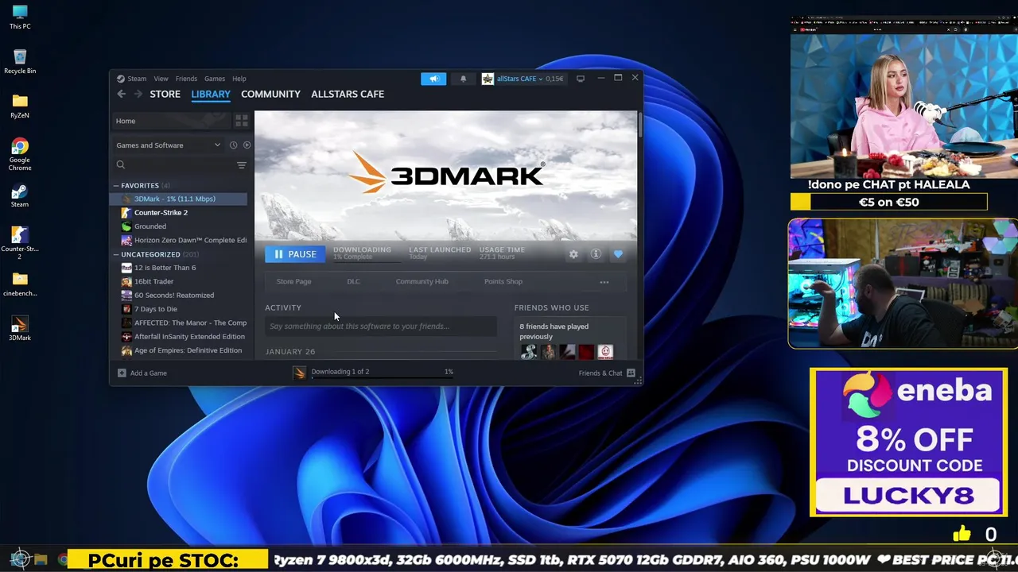Open the cinebench folder on the desktop

tap(20, 284)
